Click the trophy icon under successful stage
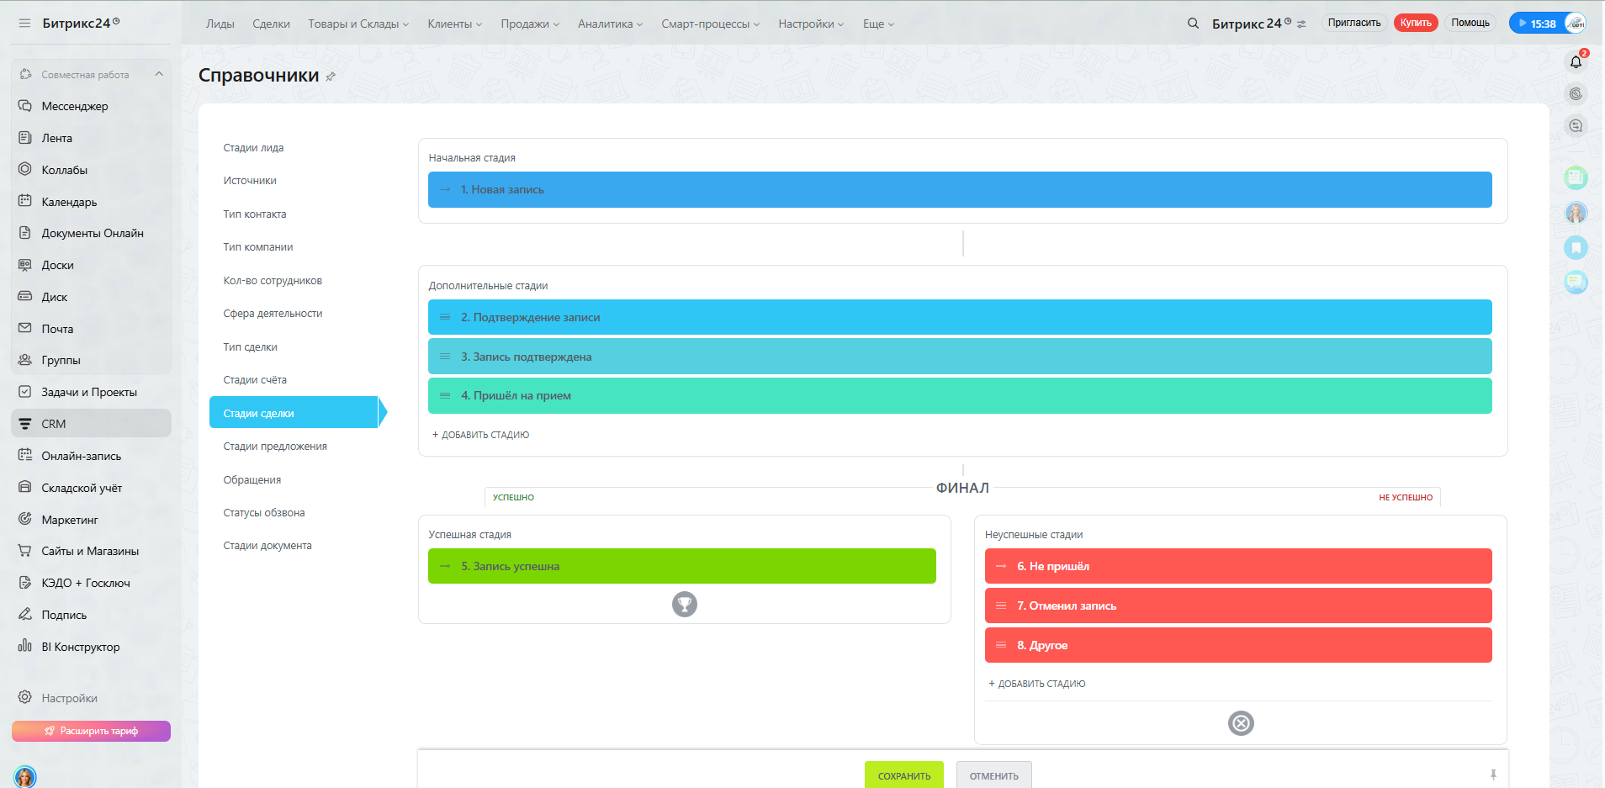 pyautogui.click(x=685, y=604)
